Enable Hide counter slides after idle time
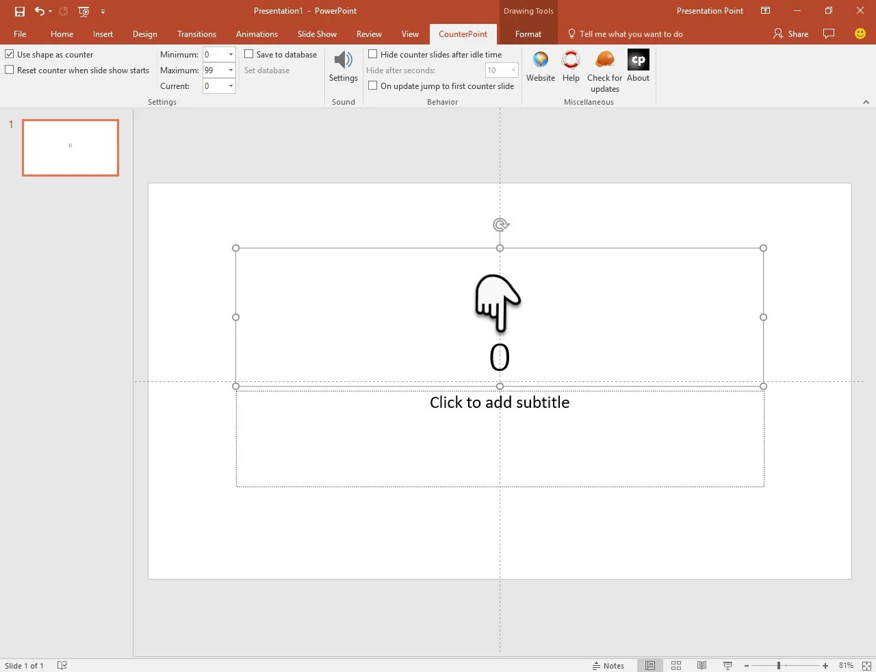The width and height of the screenshot is (876, 672). click(x=373, y=54)
